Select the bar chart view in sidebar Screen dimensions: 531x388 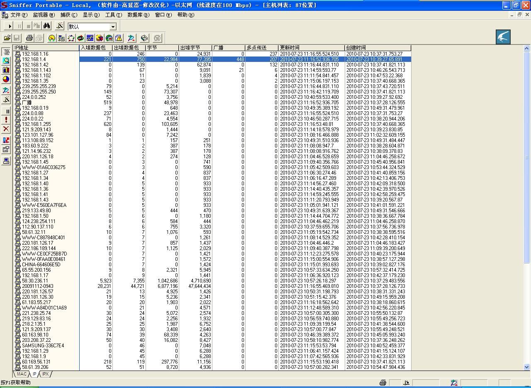(x=6, y=70)
